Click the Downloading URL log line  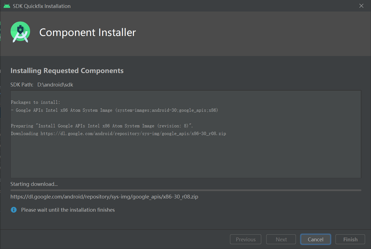118,133
